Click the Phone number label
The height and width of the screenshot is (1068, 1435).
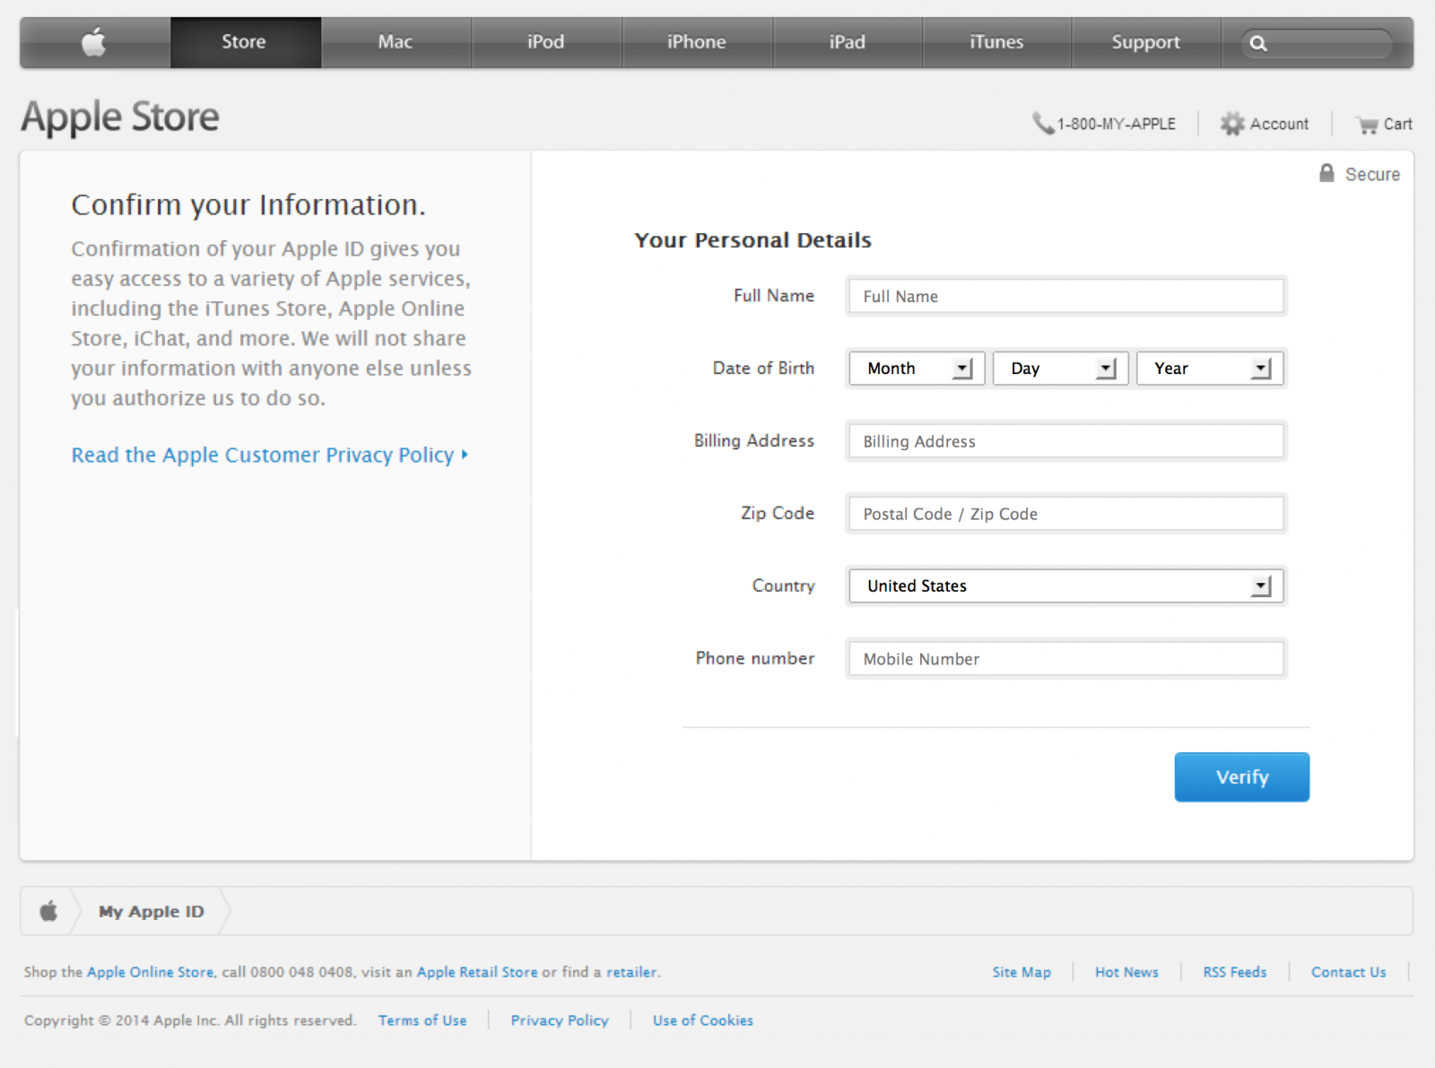(755, 658)
